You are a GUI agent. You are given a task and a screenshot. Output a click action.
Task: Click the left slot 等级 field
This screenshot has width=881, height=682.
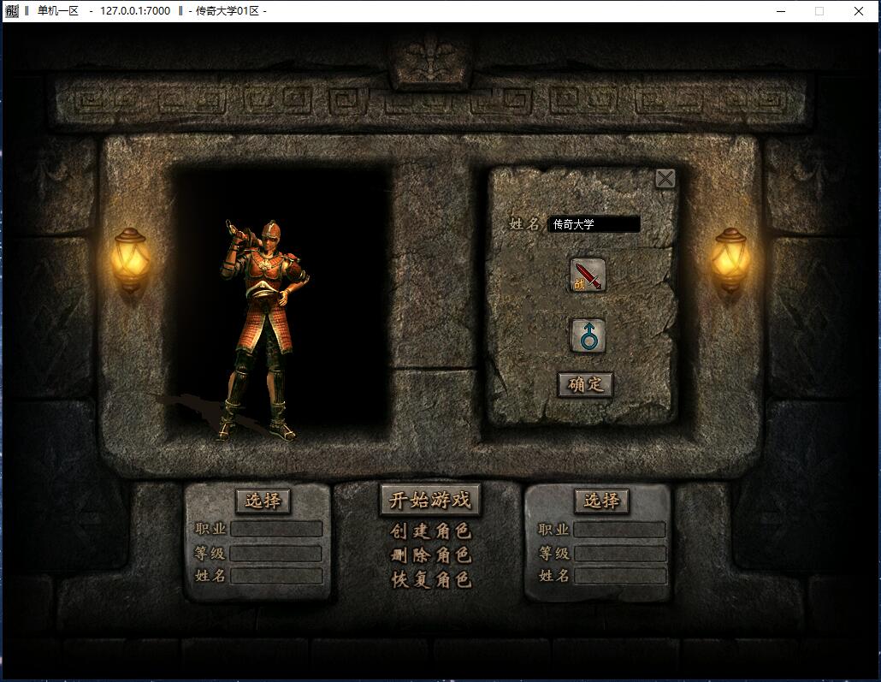tap(276, 554)
